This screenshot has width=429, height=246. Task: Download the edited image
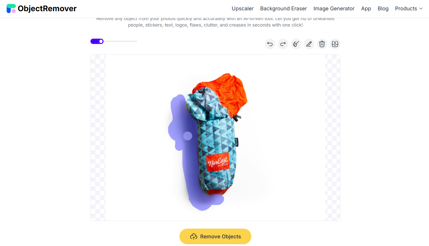coord(335,44)
